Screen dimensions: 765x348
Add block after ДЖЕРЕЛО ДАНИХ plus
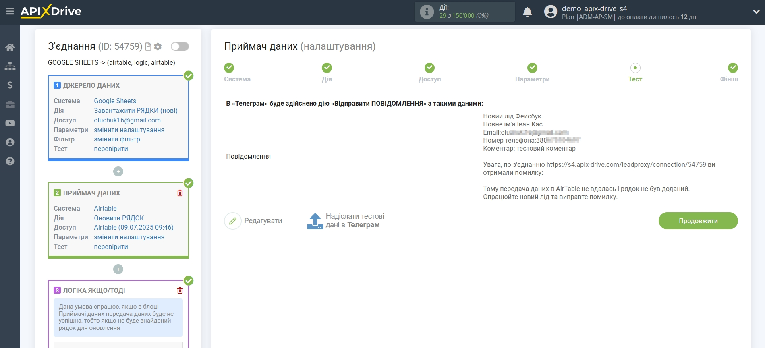tap(118, 171)
